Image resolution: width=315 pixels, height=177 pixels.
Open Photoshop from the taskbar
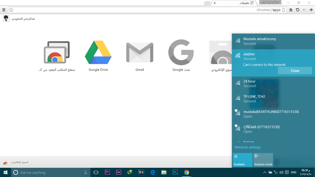(175, 172)
